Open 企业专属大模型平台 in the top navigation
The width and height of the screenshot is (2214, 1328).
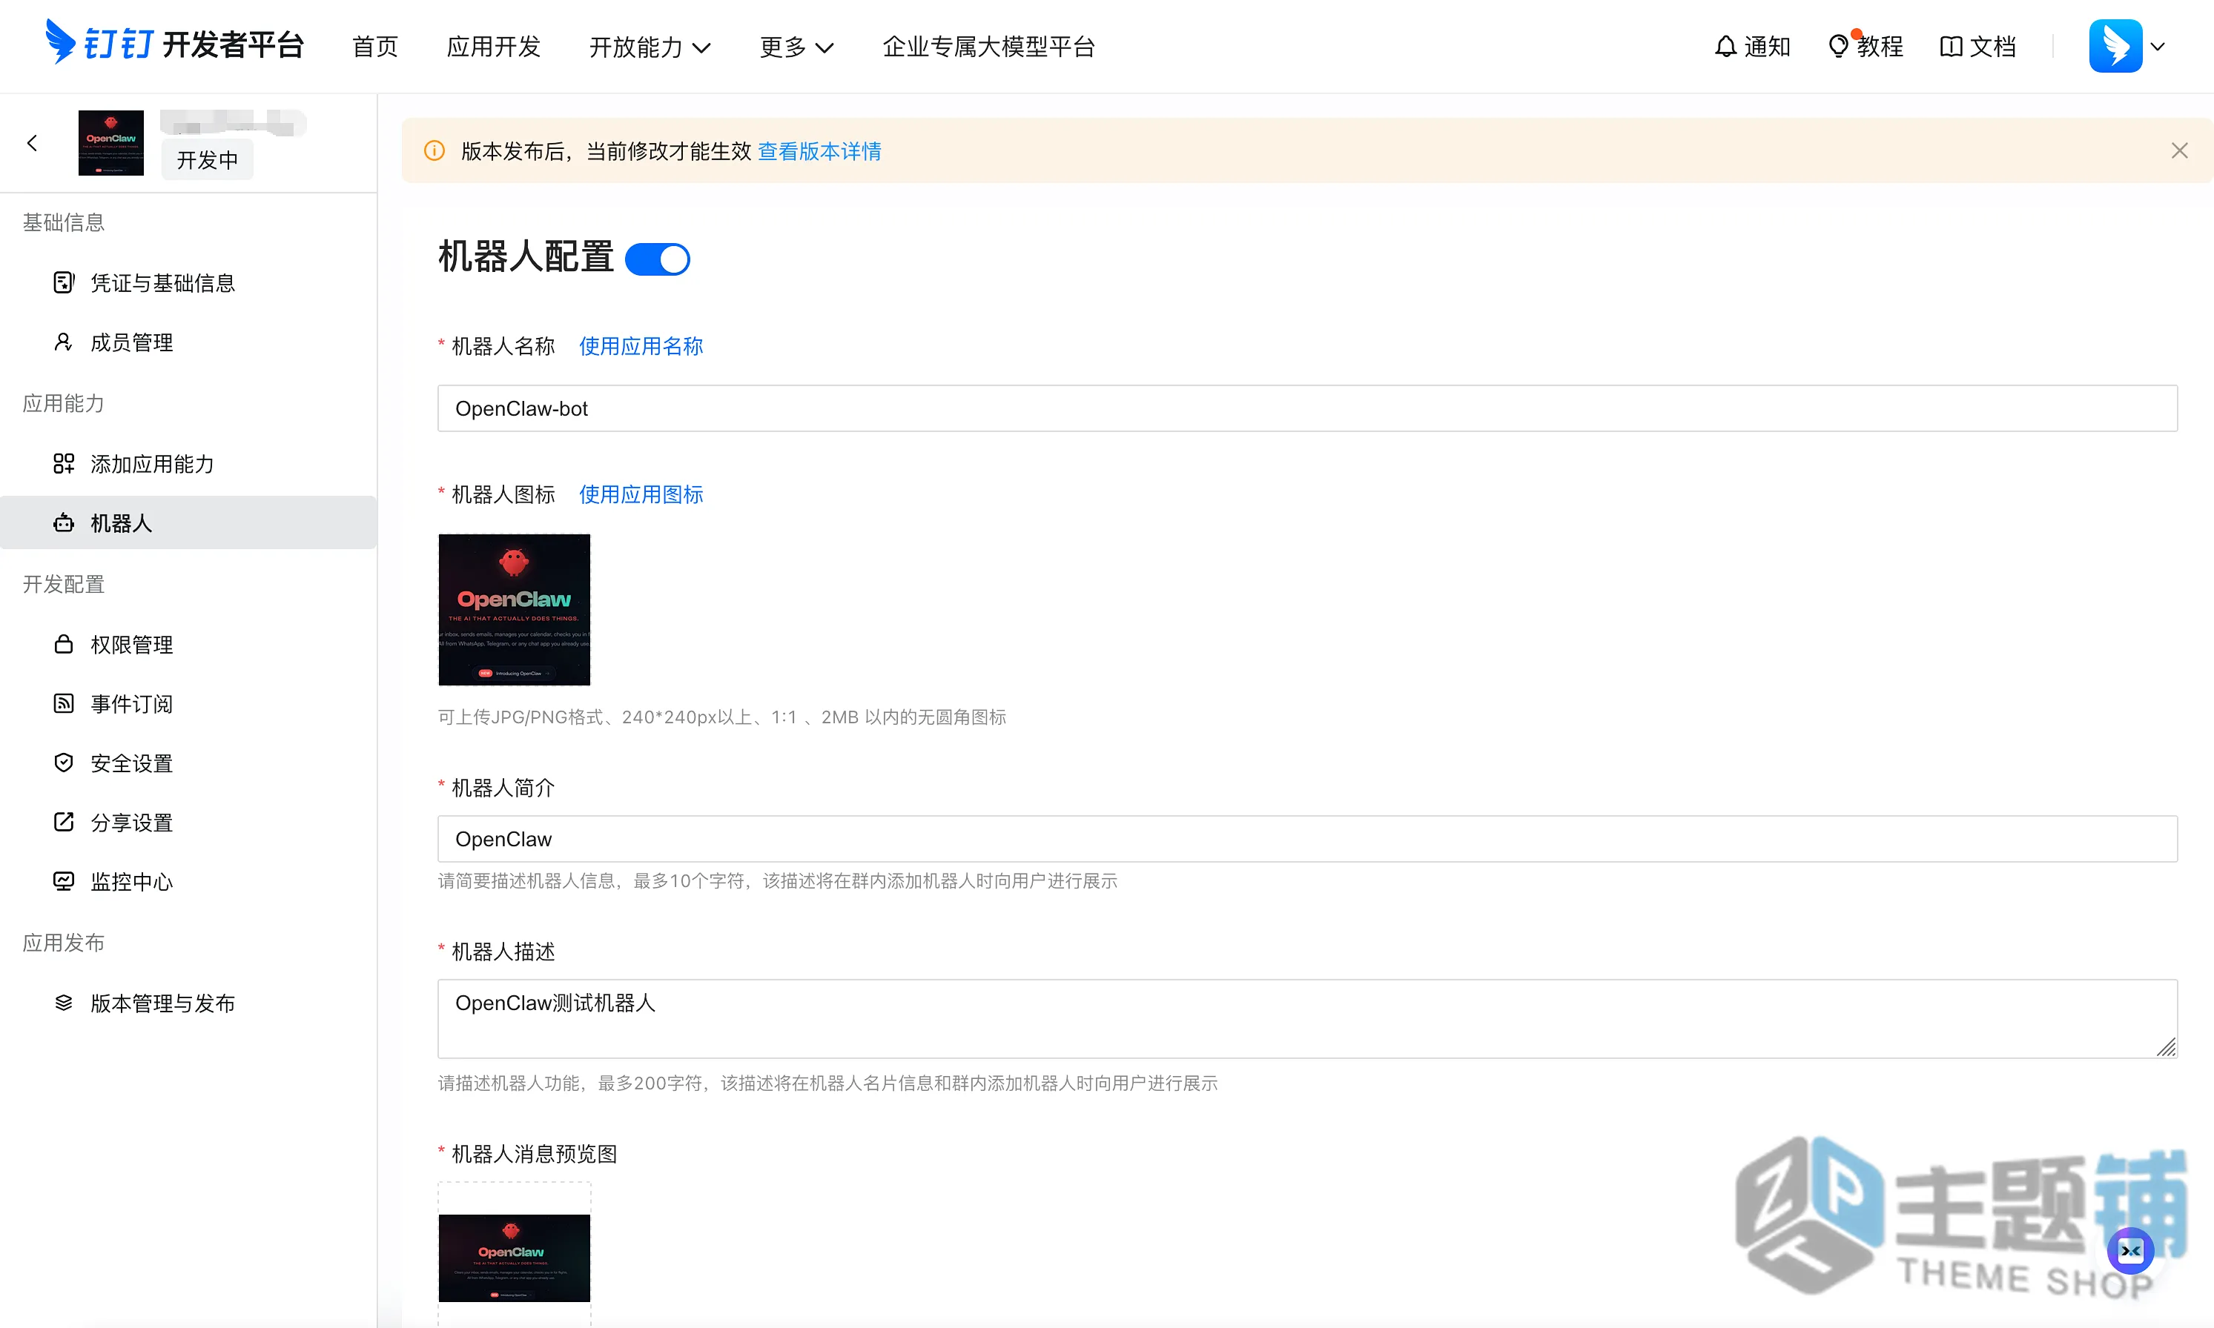click(989, 47)
